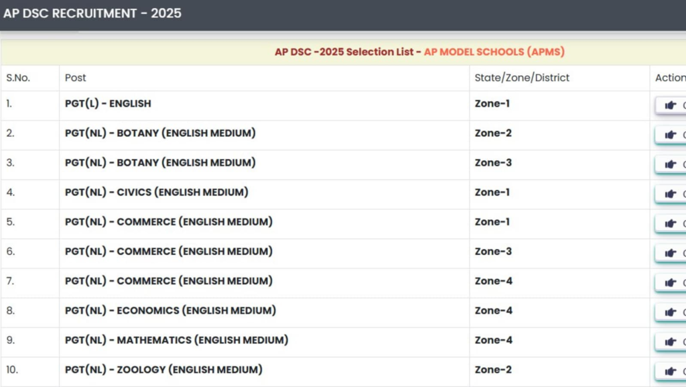Select the pointer icon for Zone-2 BOTANY row
Screen dimensions: 686x387
pos(670,135)
